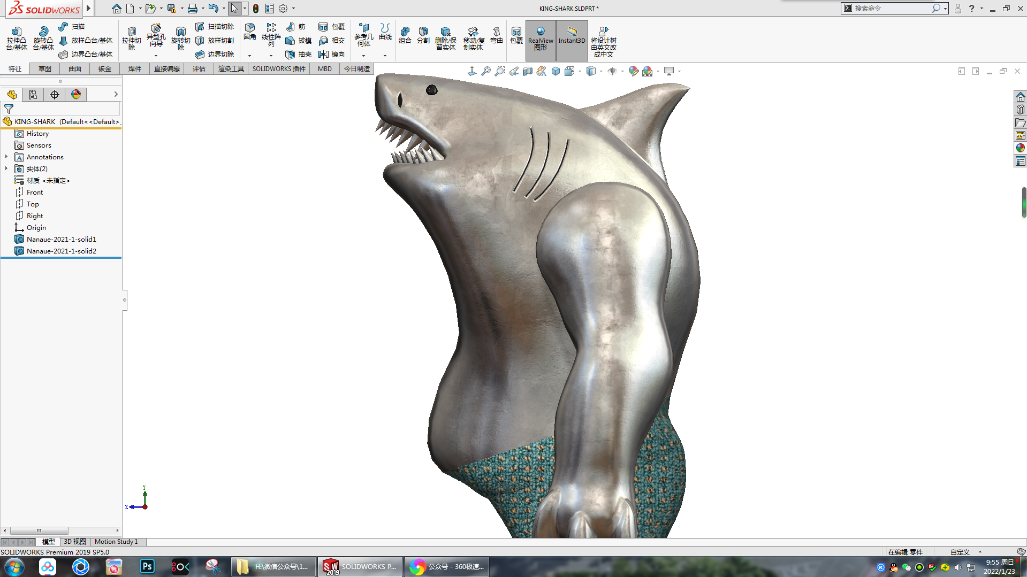The height and width of the screenshot is (577, 1027).
Task: Toggle Instant3D mode
Action: click(572, 40)
